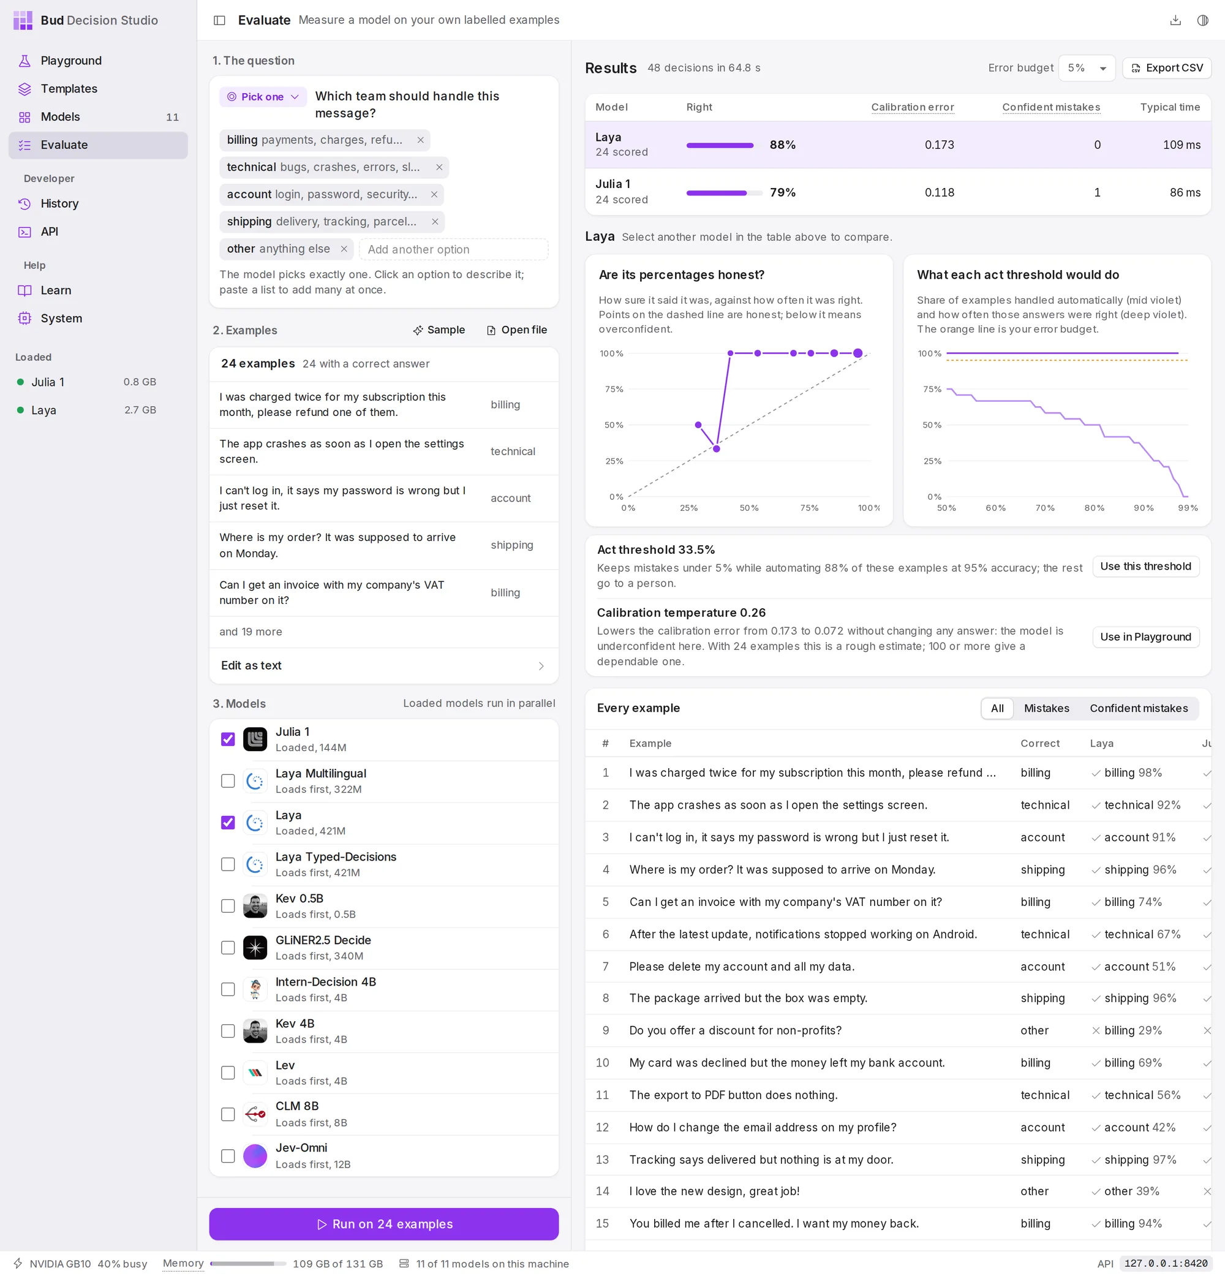
Task: Uncheck the Laya model checkbox
Action: [x=228, y=822]
